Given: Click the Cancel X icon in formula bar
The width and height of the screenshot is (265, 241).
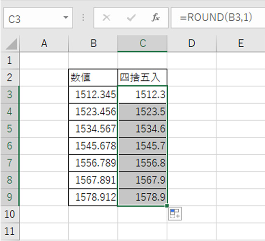Looking at the screenshot, I should point(106,17).
